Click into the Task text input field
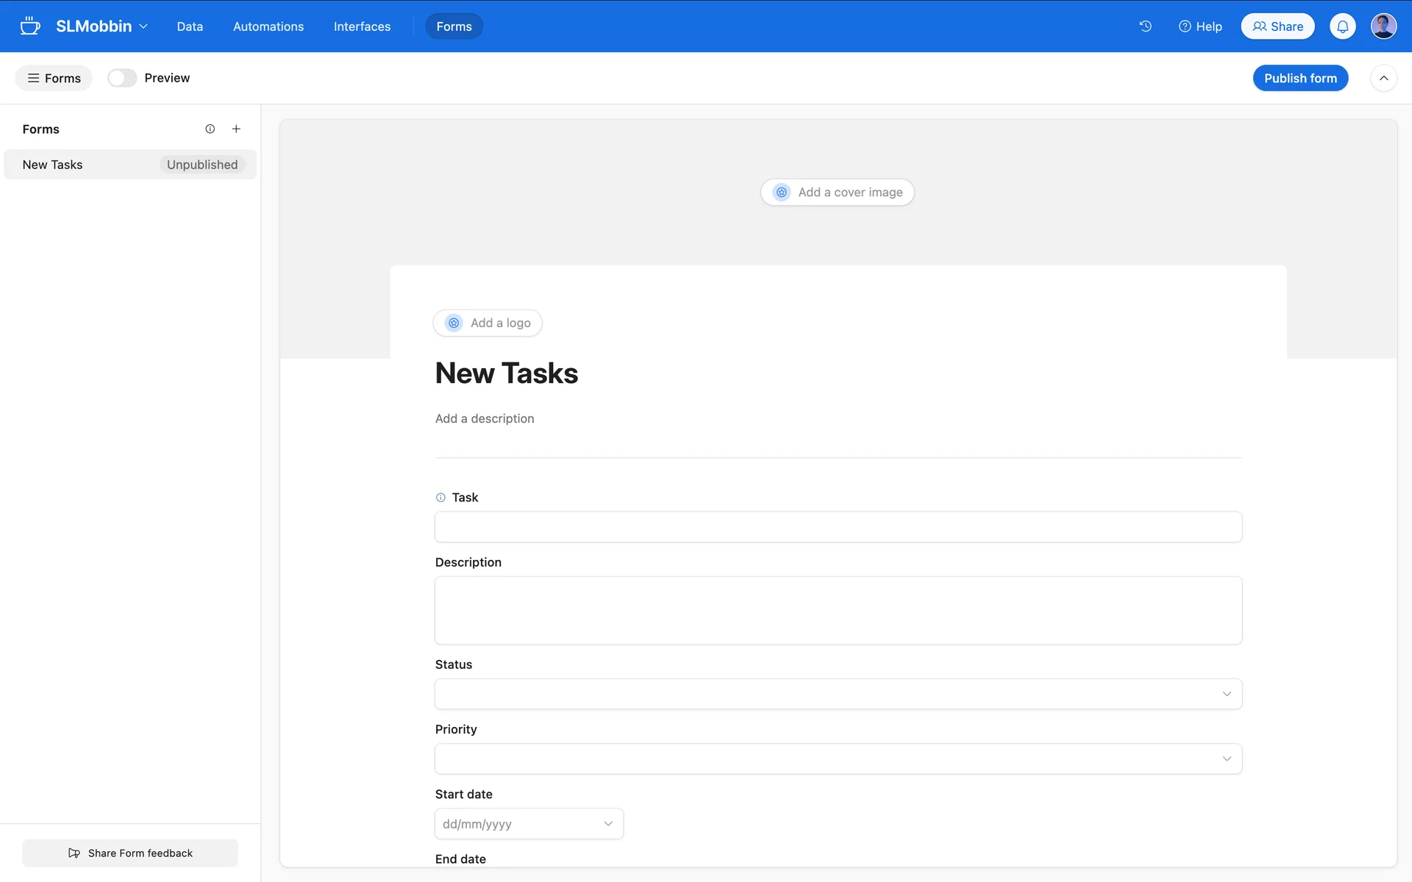1412x882 pixels. pos(838,527)
